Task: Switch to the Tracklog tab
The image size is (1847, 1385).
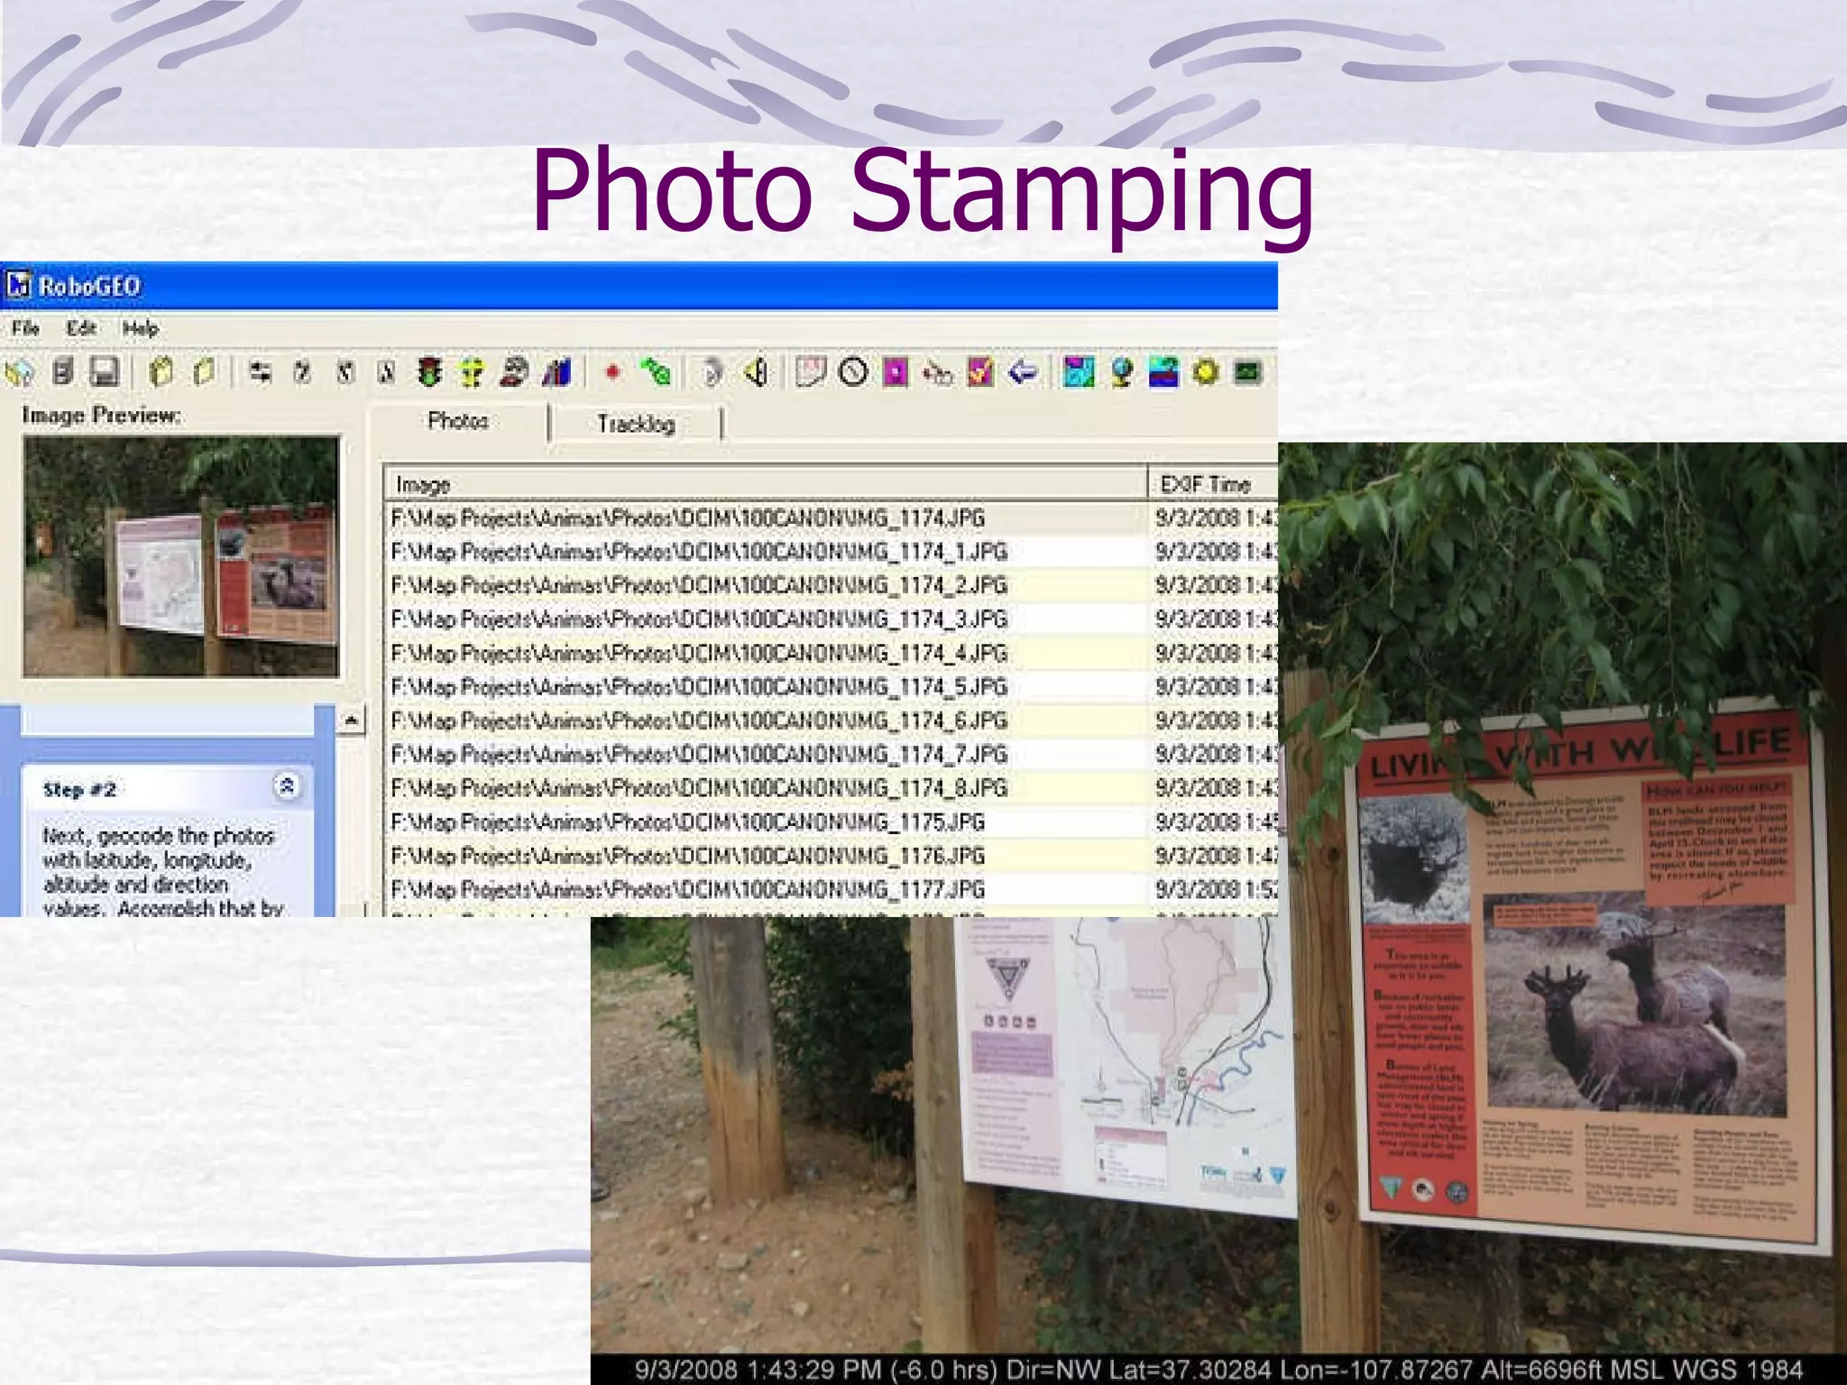Action: (636, 424)
